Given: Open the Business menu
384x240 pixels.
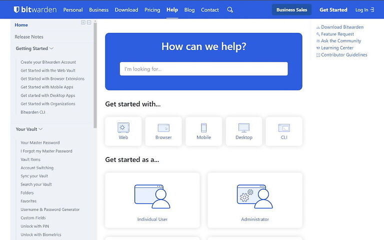Looking at the screenshot, I should (x=98, y=10).
